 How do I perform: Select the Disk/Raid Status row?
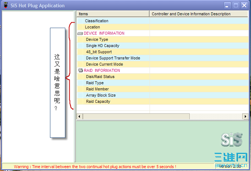tap(163, 77)
